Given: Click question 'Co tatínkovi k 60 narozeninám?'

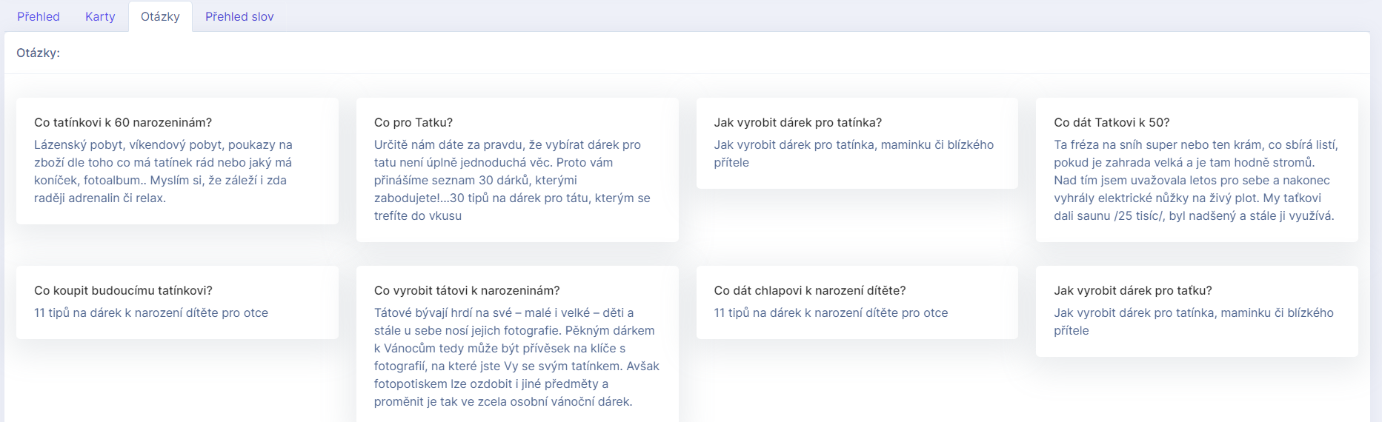Looking at the screenshot, I should (x=123, y=122).
